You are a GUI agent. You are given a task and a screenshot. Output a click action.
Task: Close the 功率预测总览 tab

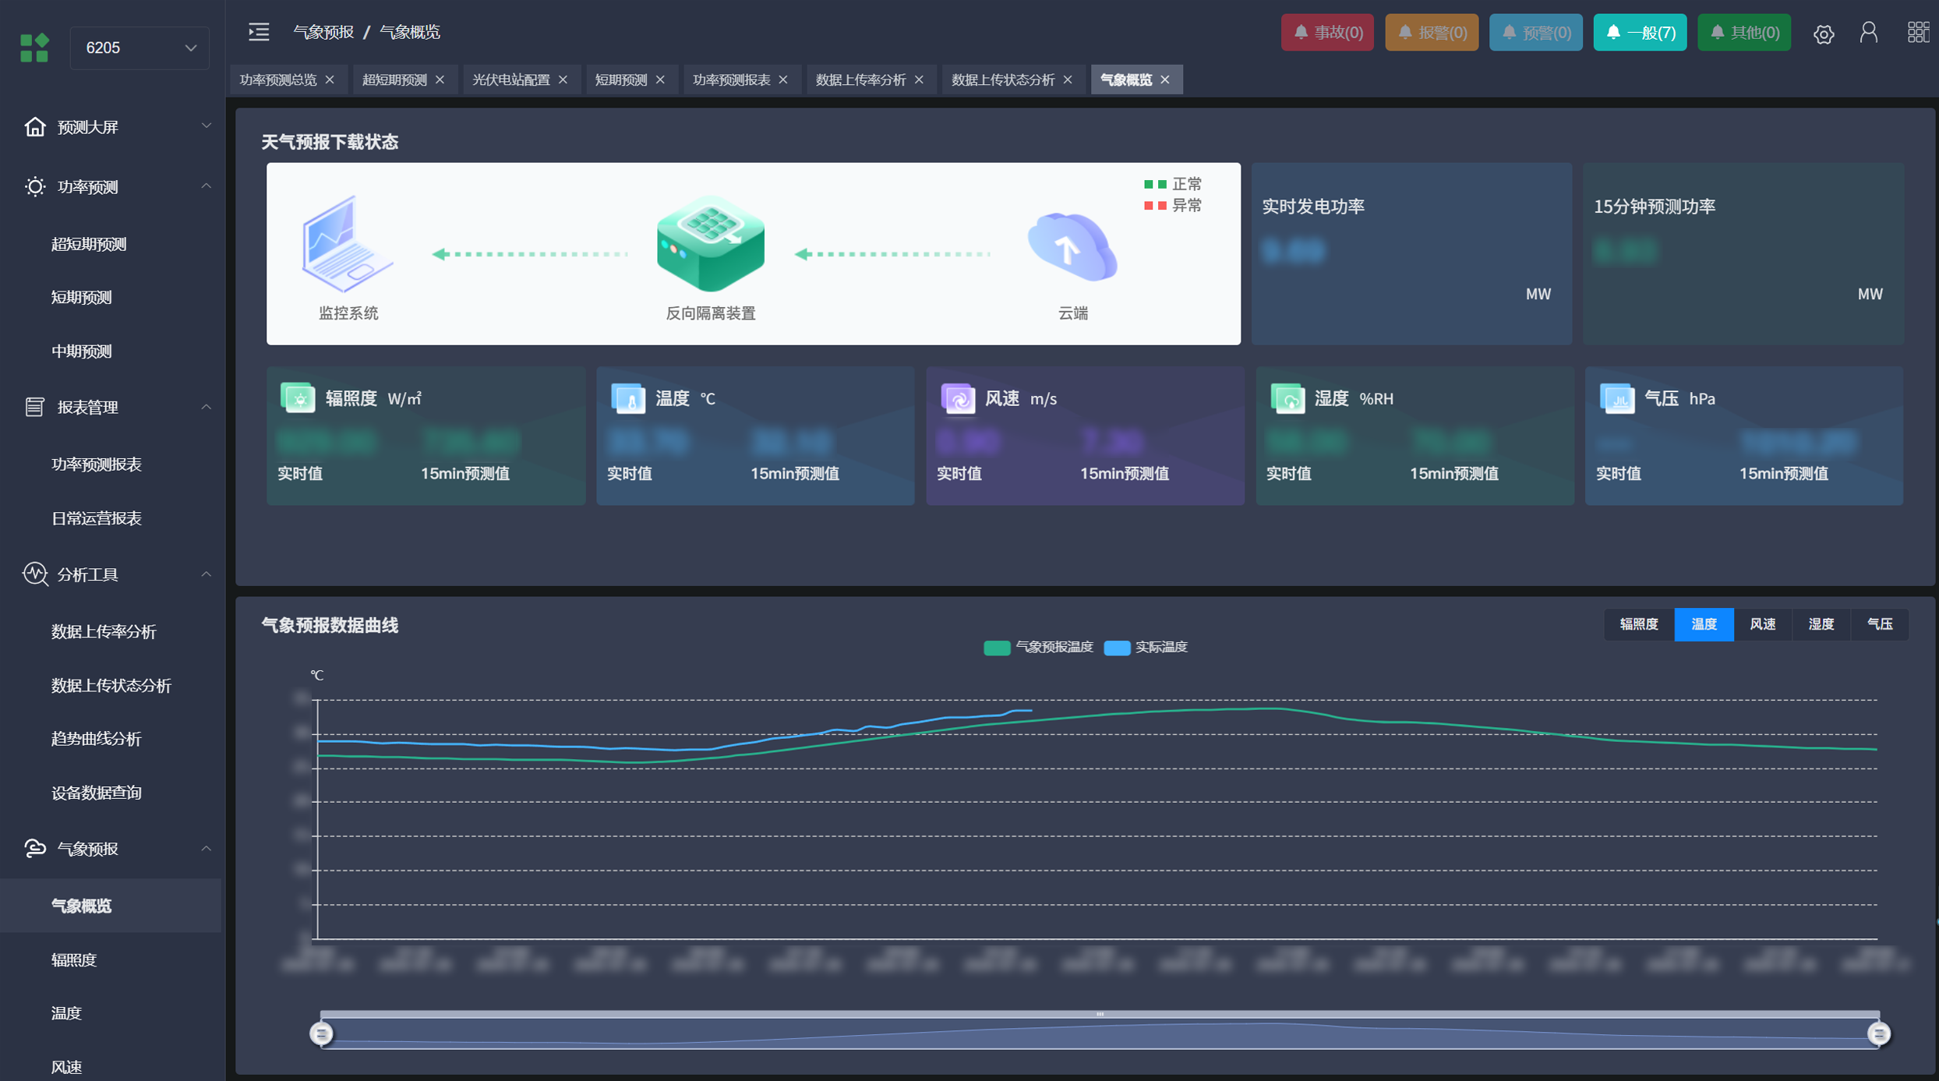[x=330, y=79]
